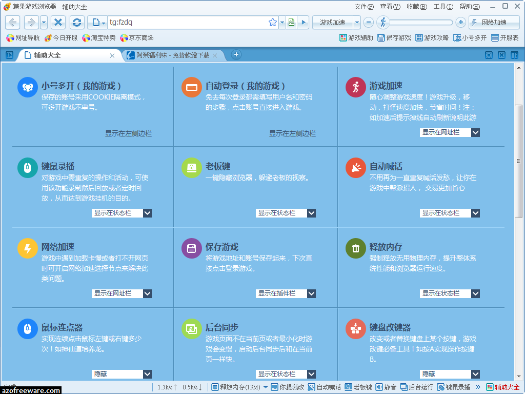Click the 自动喊话 red icon
The image size is (525, 394).
(356, 168)
